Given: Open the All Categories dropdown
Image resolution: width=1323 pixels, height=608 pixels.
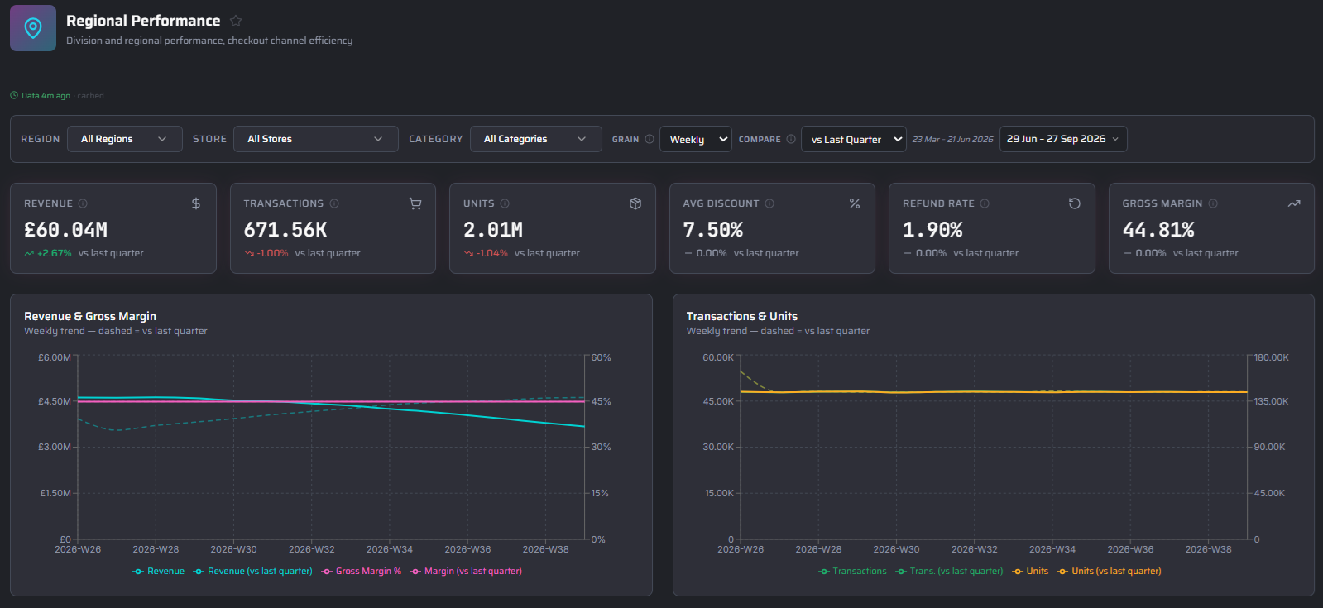Looking at the screenshot, I should tap(534, 139).
